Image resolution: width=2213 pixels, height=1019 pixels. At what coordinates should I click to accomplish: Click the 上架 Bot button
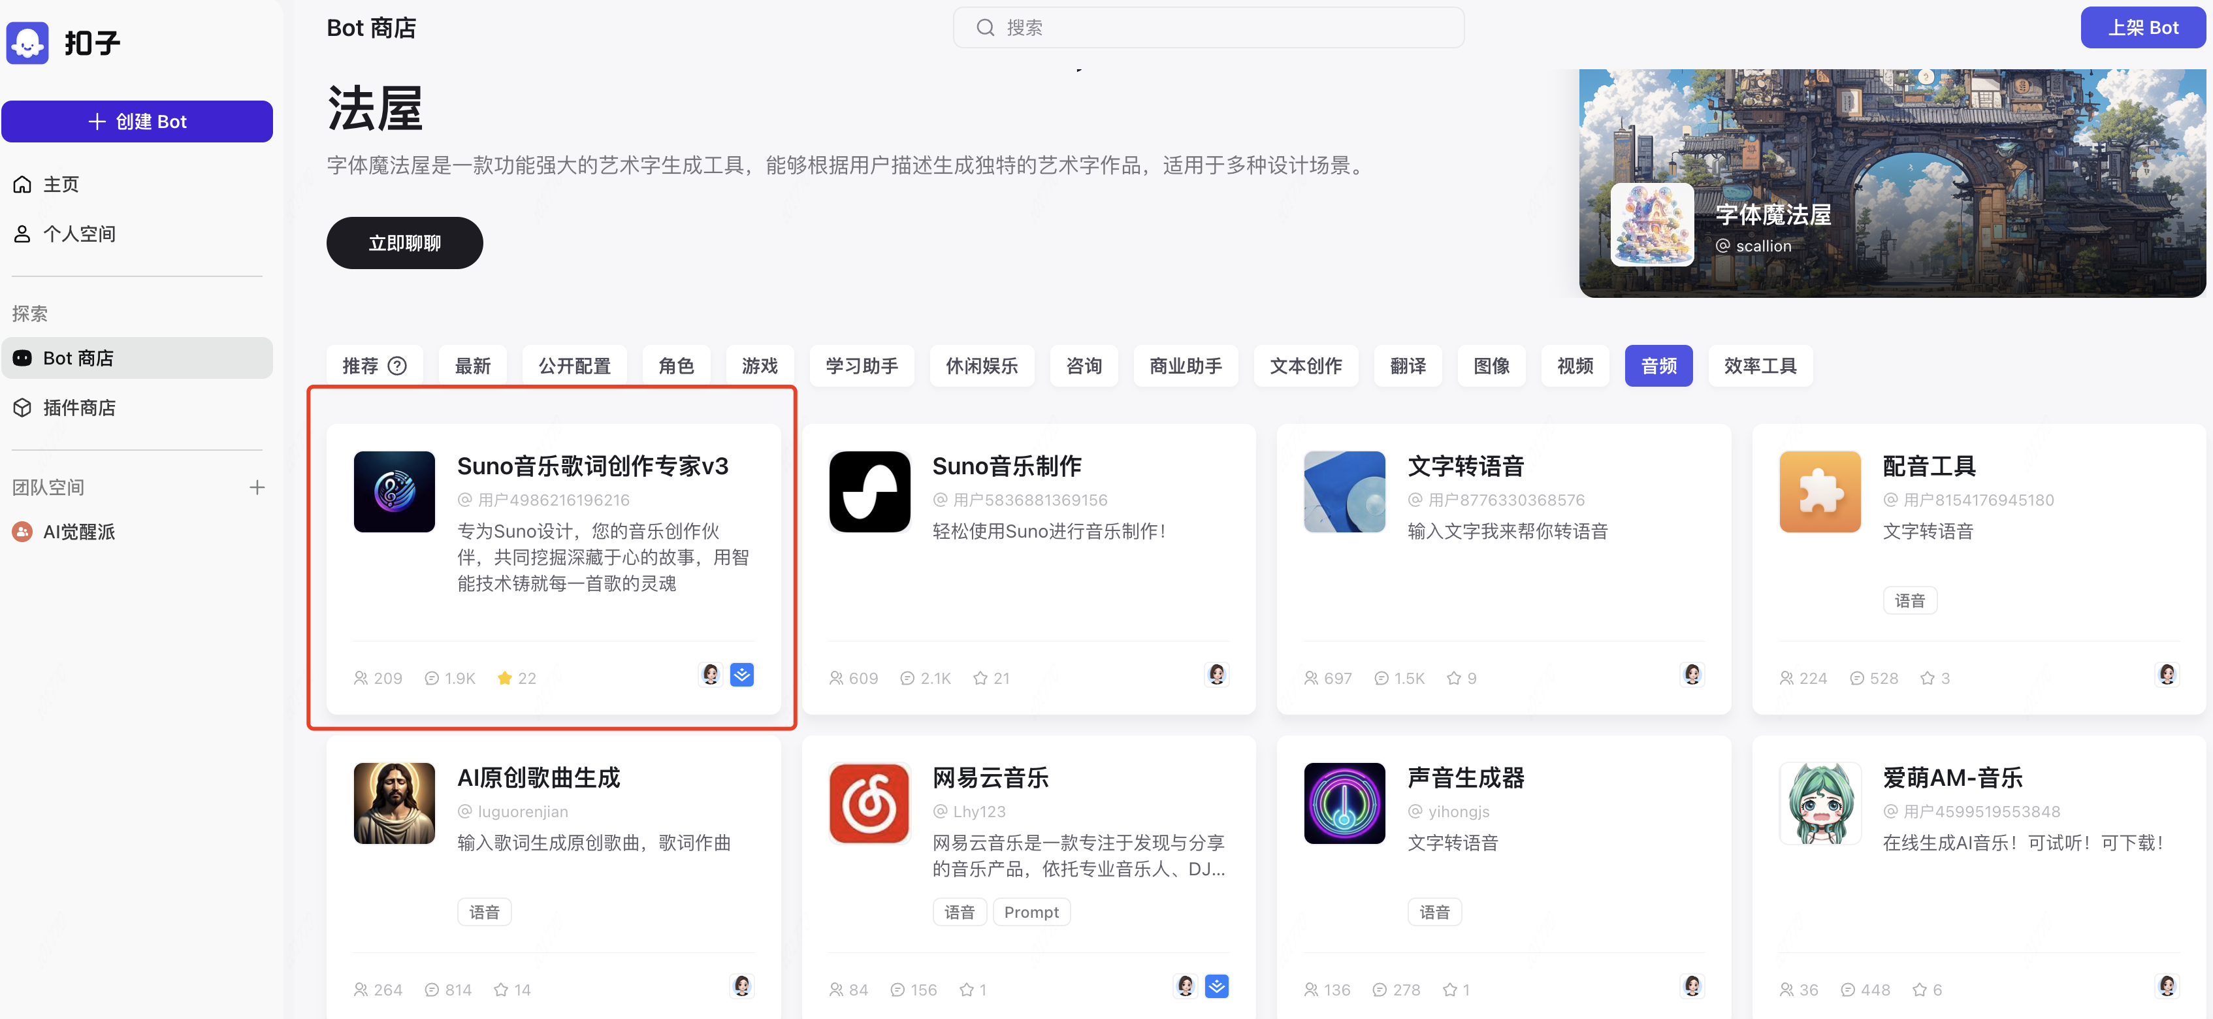tap(2142, 27)
